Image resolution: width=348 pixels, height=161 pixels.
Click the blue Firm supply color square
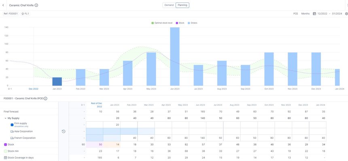click(12, 125)
